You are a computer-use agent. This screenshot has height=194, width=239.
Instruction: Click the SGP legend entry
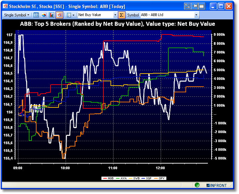point(147,178)
